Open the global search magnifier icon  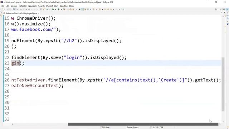(216, 9)
